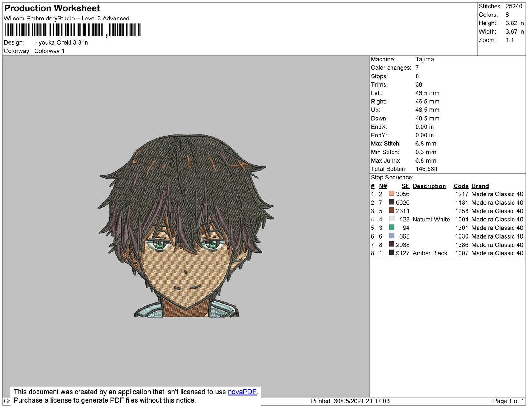Click thread code 1386 in the stop list
528x408 pixels.
pyautogui.click(x=461, y=245)
